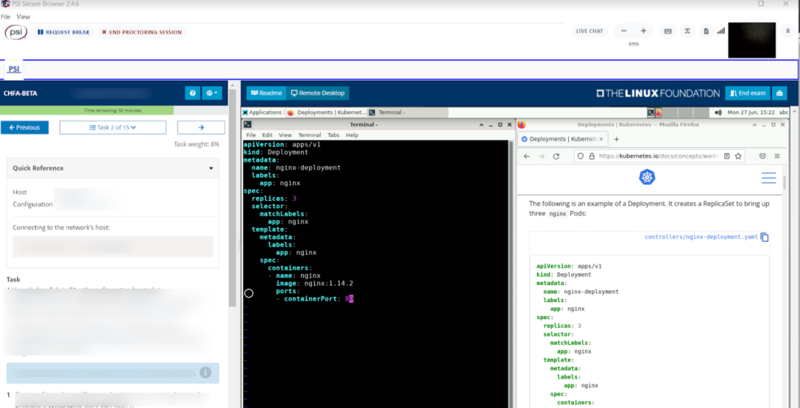
Task: Open a new Firefox tab
Action: [x=616, y=138]
